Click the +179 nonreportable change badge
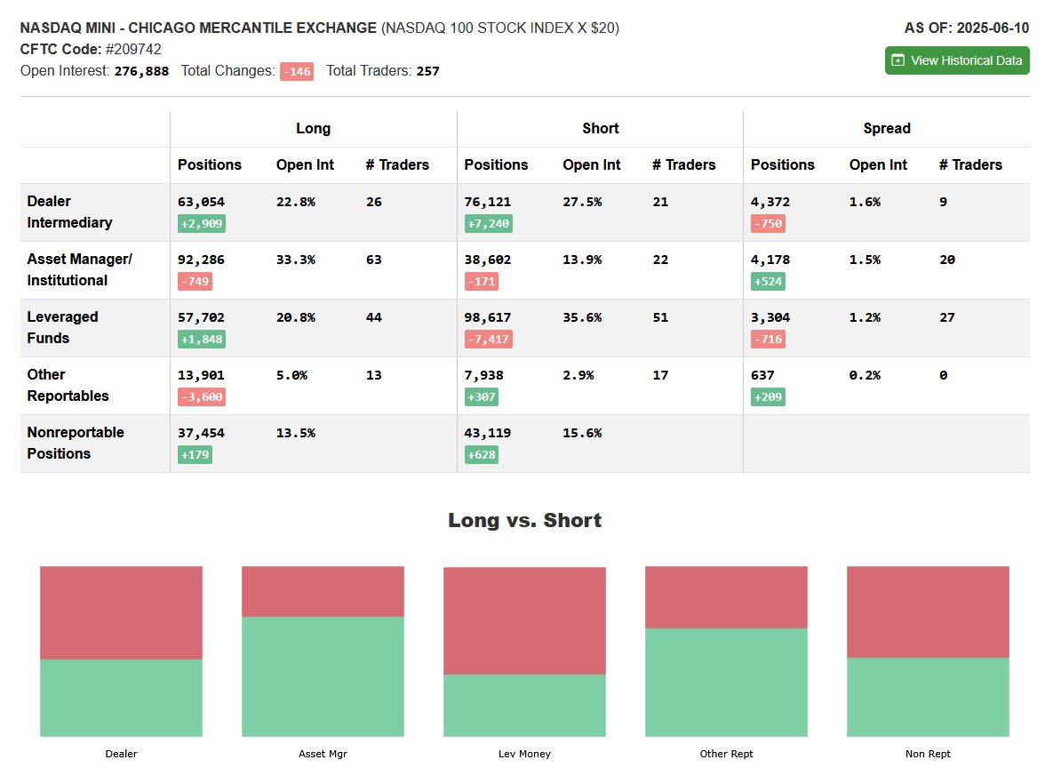This screenshot has width=1045, height=768. [195, 455]
